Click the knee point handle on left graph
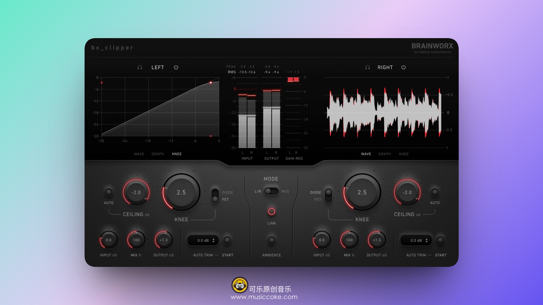The height and width of the screenshot is (305, 543). (211, 83)
